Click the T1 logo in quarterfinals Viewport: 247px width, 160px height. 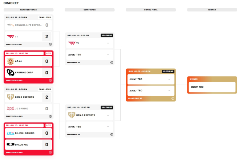click(x=11, y=36)
